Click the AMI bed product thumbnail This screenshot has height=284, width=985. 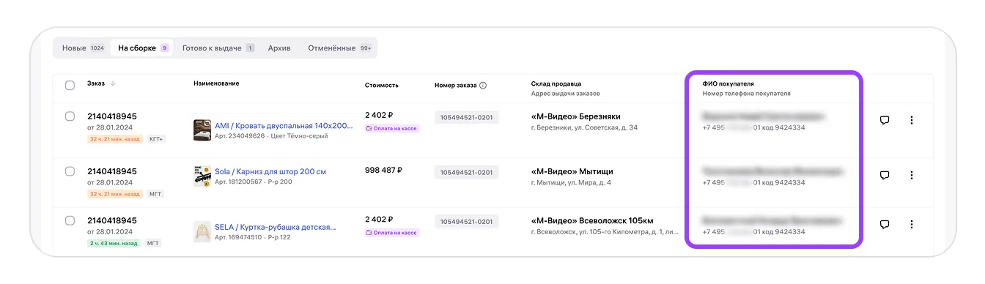click(202, 130)
